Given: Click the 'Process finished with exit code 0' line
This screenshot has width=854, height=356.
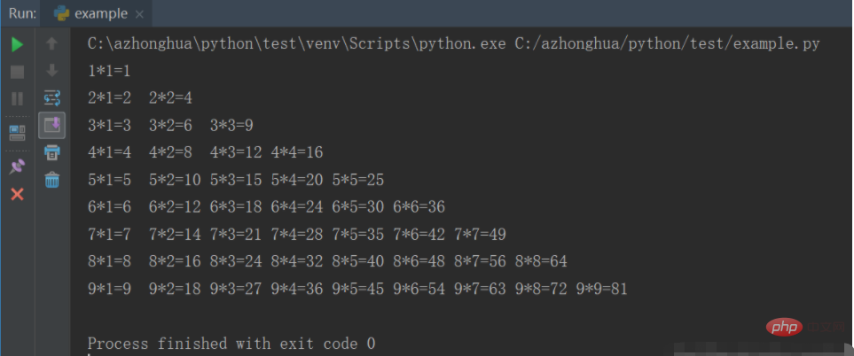Looking at the screenshot, I should coord(231,343).
